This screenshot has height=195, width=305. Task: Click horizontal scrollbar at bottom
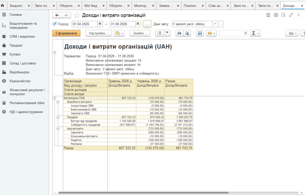143,193
